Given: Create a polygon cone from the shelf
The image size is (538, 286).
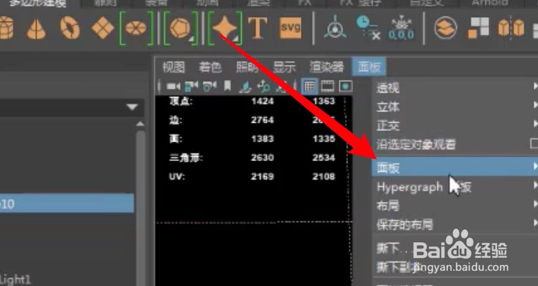Looking at the screenshot, I should 37,29.
